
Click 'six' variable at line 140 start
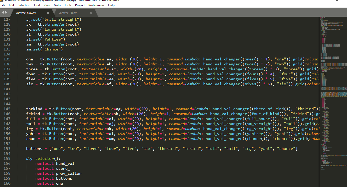[x=30, y=84]
